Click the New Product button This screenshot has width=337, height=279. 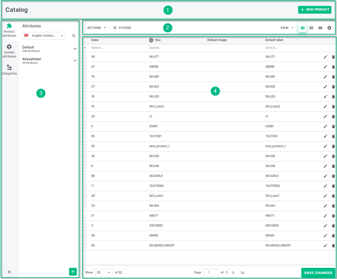(x=315, y=10)
